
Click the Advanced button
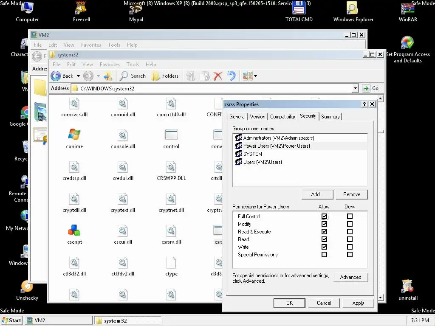tap(350, 277)
